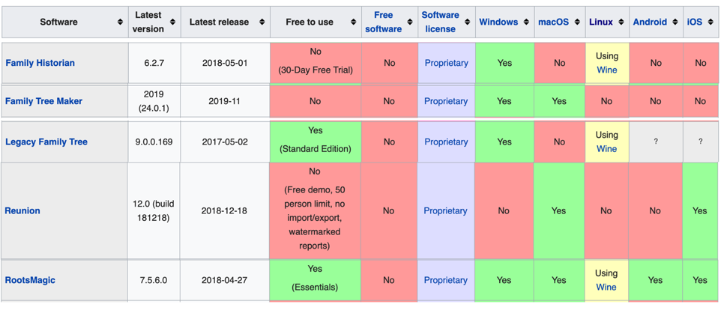Go to the RootsMagic page
724x310 pixels.
point(30,280)
